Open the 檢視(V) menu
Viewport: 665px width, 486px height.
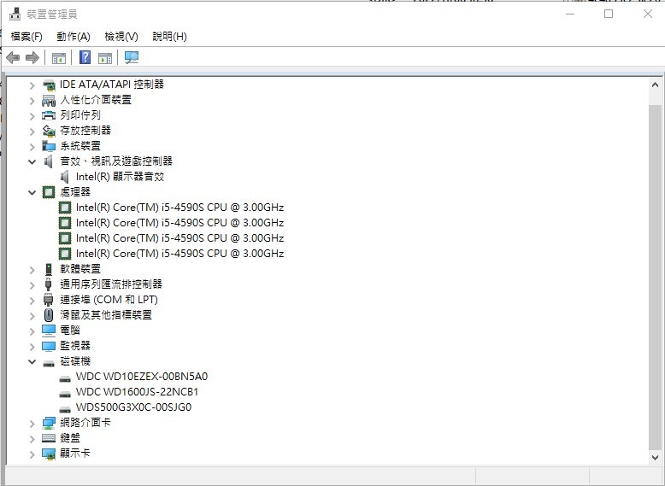coord(121,37)
